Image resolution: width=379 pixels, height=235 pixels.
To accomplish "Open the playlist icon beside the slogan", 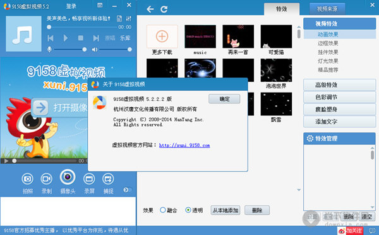I will [119, 18].
